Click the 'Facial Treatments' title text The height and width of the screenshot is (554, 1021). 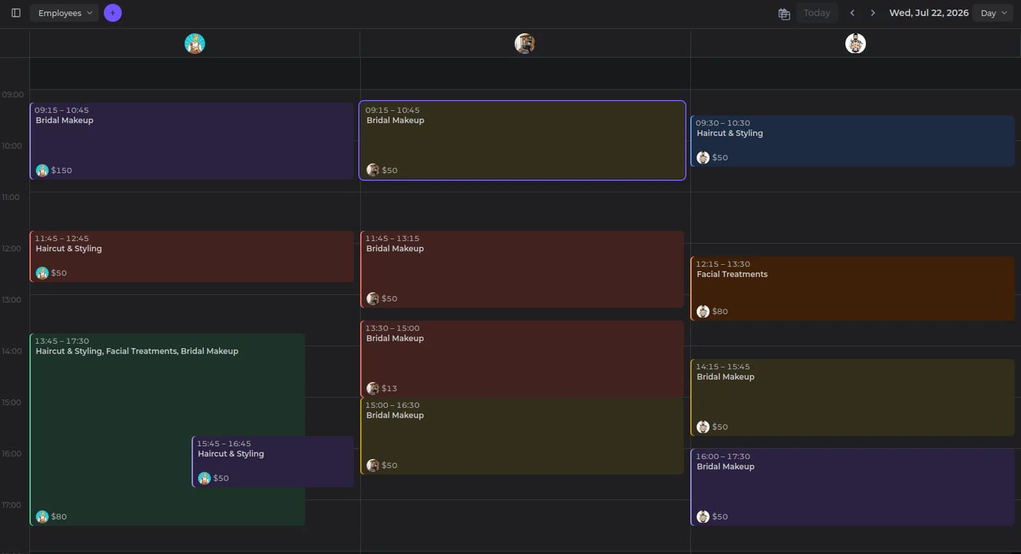[x=732, y=274]
